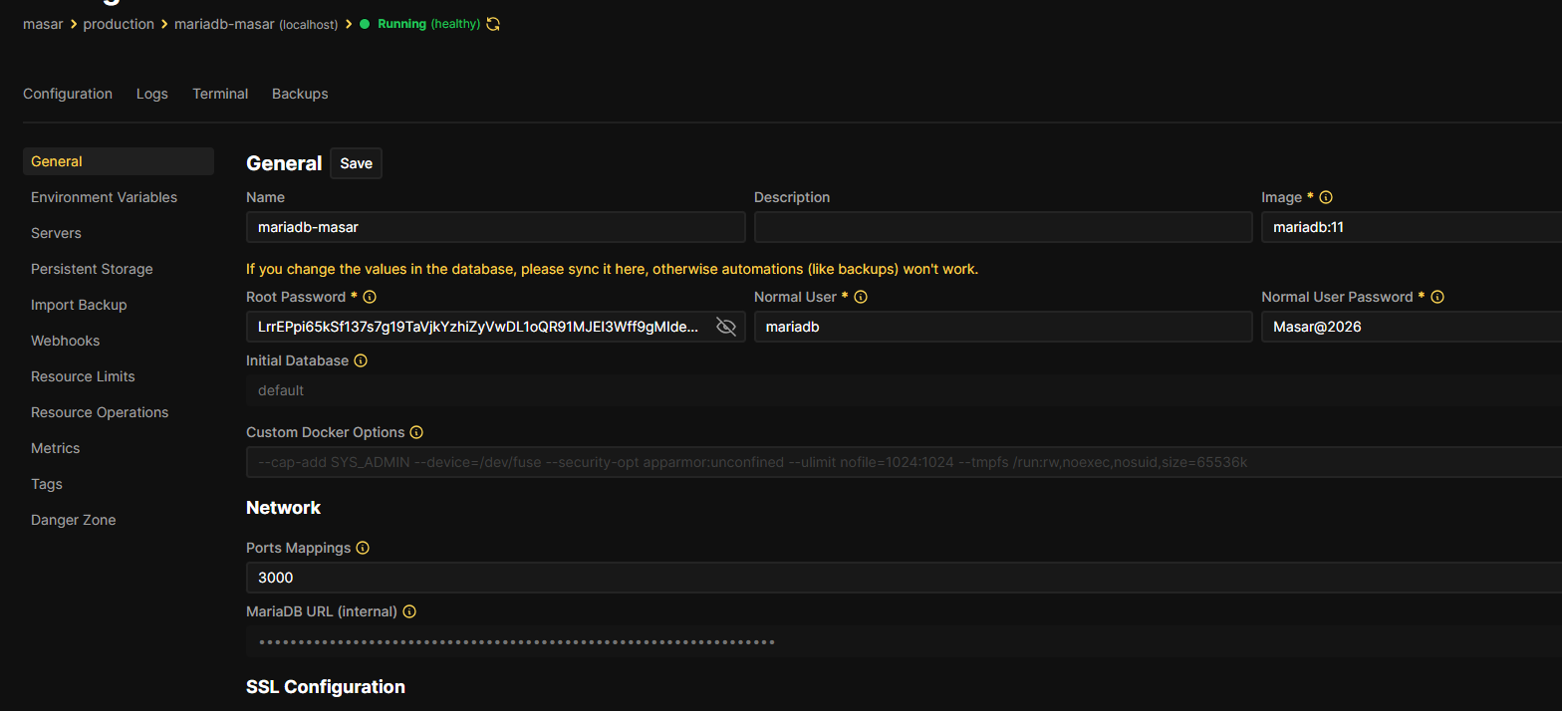Toggle Root Password visibility eye icon
Image resolution: width=1562 pixels, height=711 pixels.
pos(726,327)
